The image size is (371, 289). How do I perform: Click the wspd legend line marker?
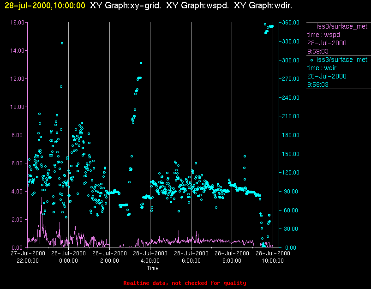tap(311, 26)
